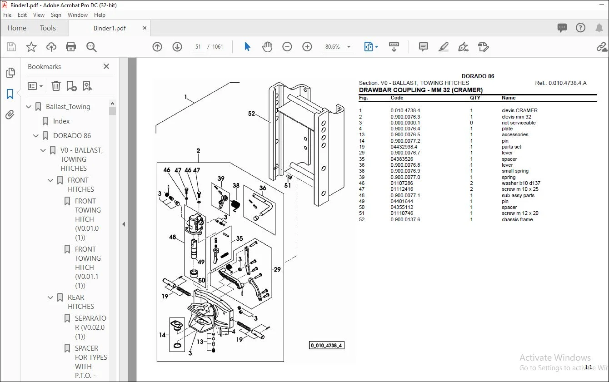Viewport: 609px width, 382px height.
Task: Click part code 0.010.4738.4 in table
Action: click(x=405, y=110)
